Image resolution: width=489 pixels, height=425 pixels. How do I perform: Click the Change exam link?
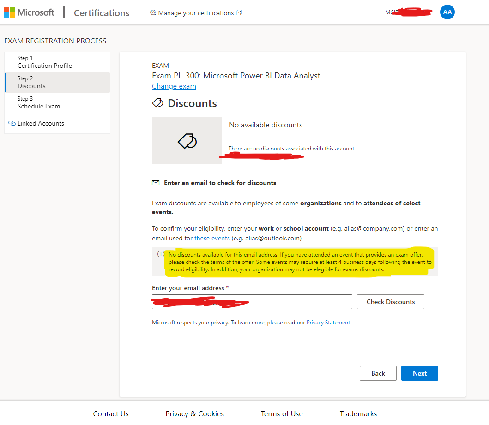click(x=174, y=86)
